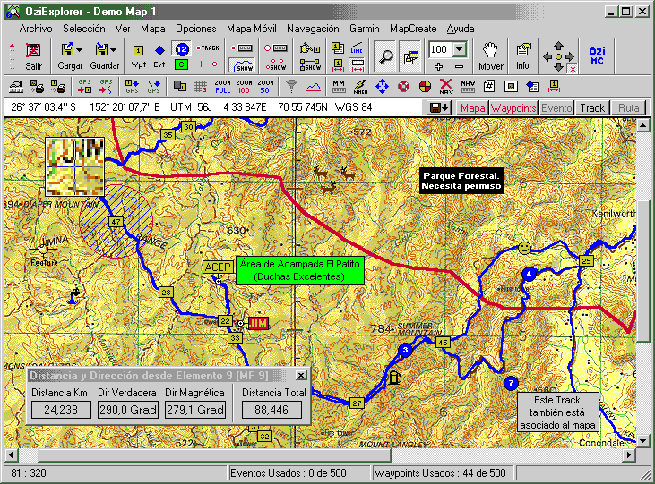Click the Track mode button
This screenshot has height=484, width=655.
coord(592,108)
